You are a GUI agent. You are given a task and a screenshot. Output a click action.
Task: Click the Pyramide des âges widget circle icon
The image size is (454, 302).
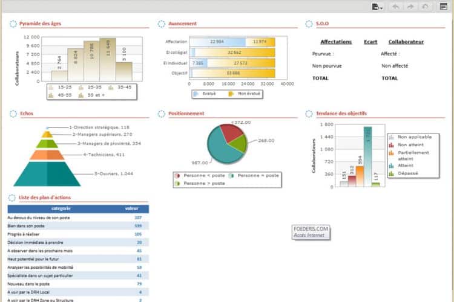13,24
